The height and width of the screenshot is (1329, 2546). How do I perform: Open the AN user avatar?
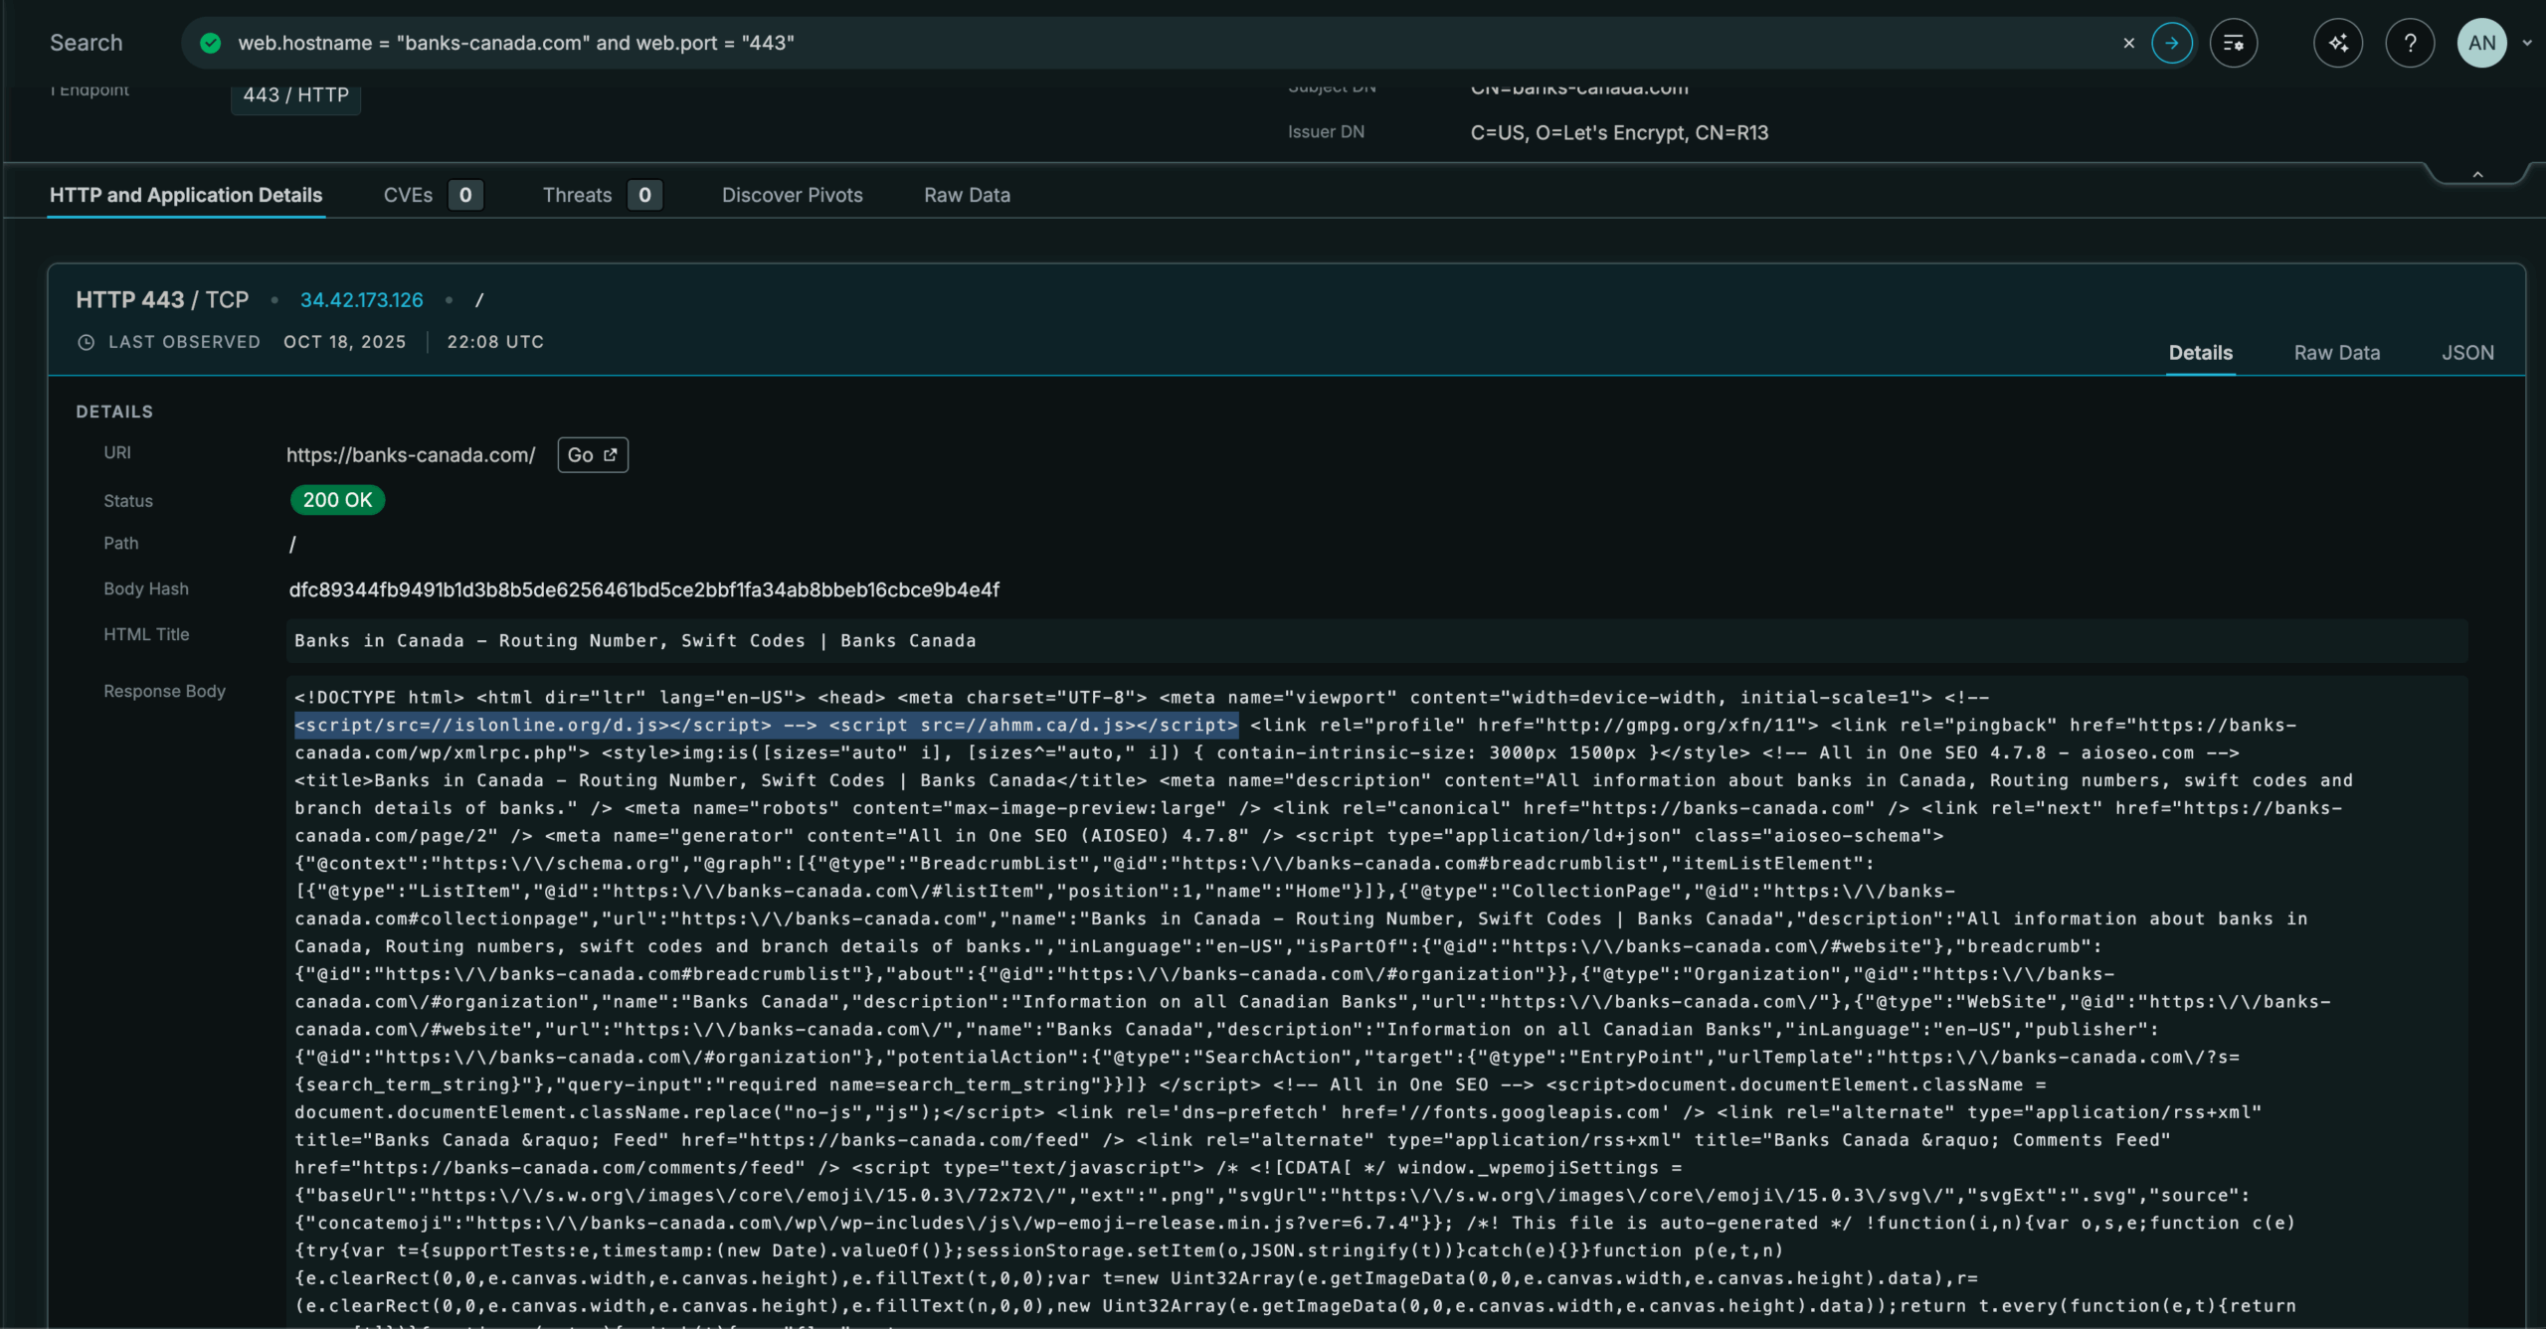pyautogui.click(x=2483, y=43)
